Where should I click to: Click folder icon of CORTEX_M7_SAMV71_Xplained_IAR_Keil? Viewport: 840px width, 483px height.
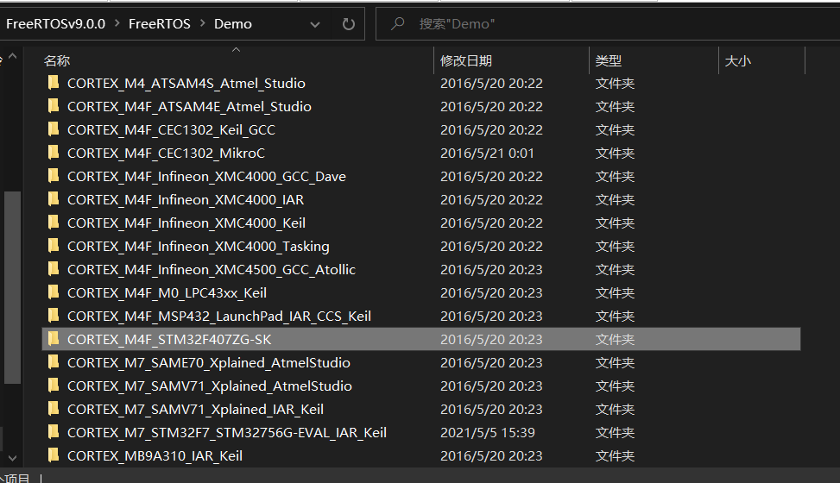(53, 409)
